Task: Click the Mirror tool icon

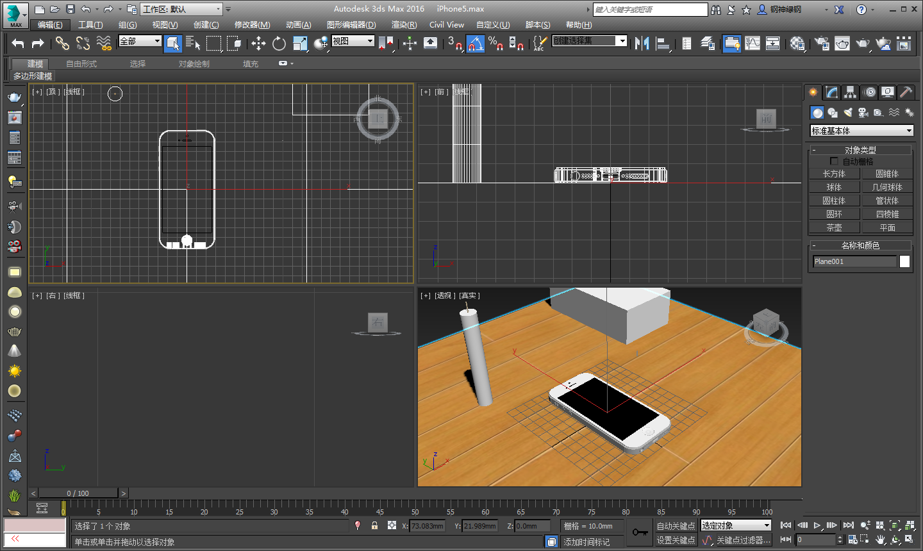Action: [642, 43]
